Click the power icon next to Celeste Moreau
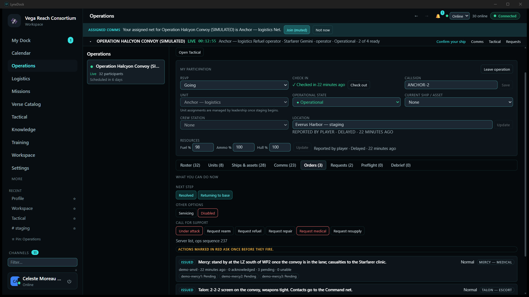Screen dimensions: 529x297 (x=69, y=281)
